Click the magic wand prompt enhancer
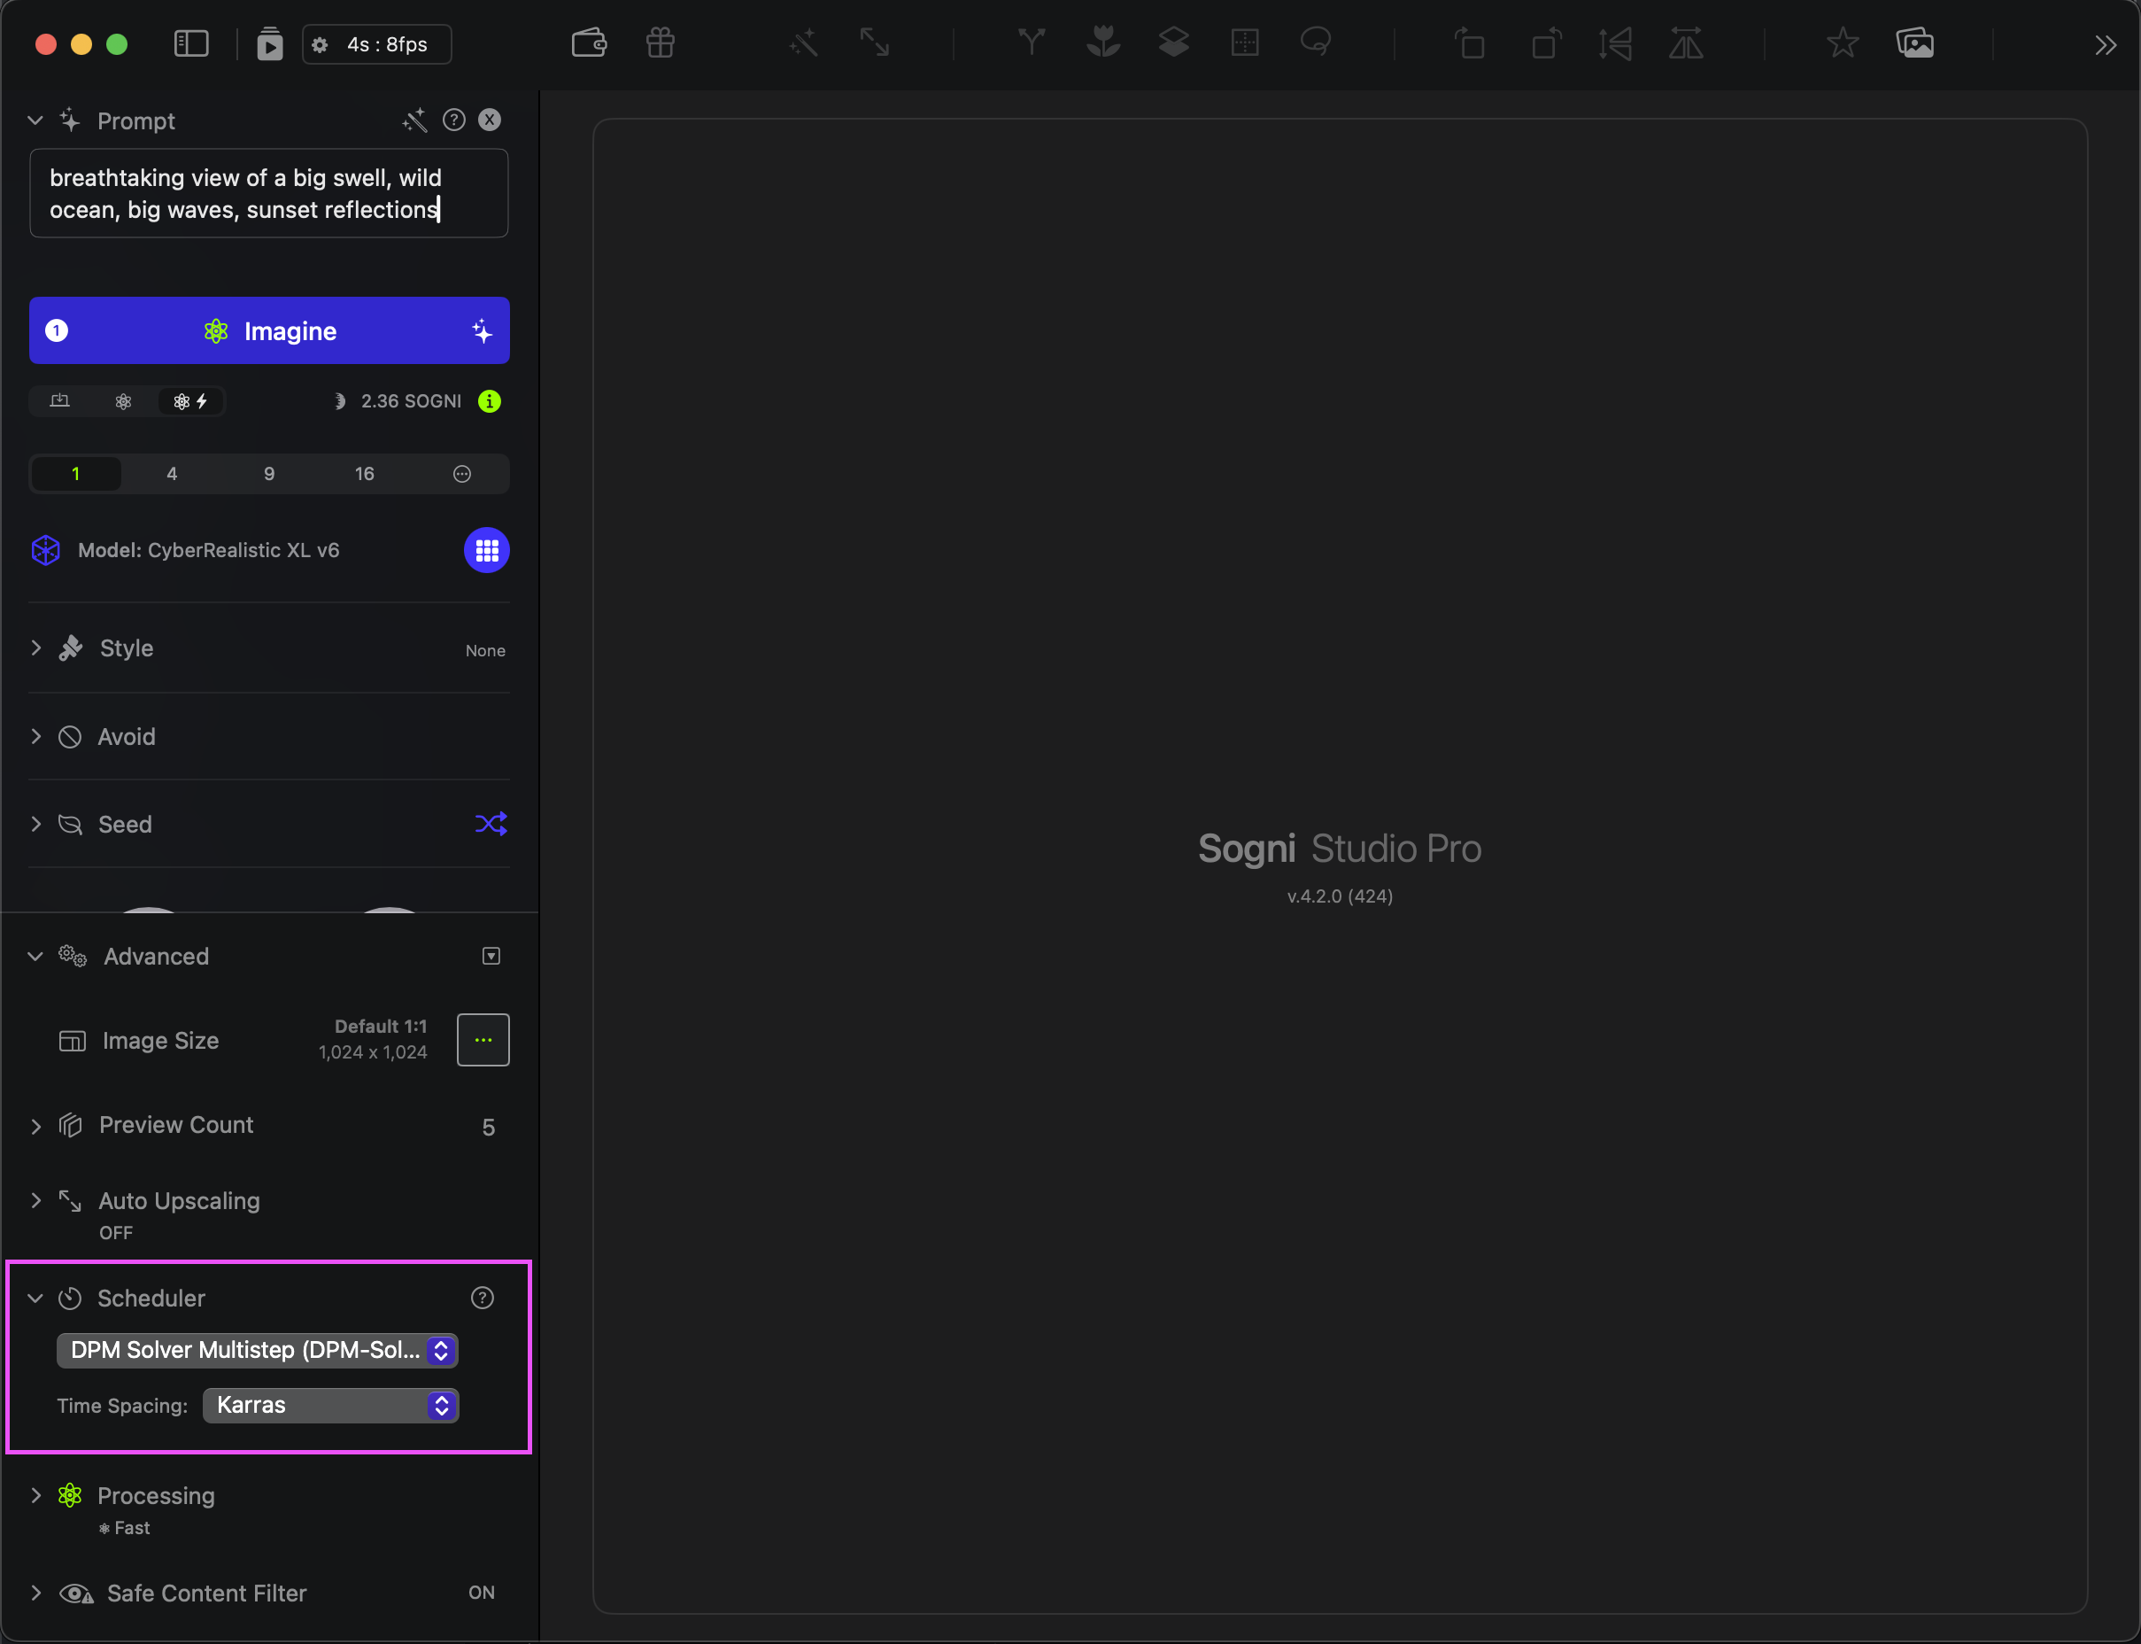Screen dimensions: 2141x1644 [414, 120]
